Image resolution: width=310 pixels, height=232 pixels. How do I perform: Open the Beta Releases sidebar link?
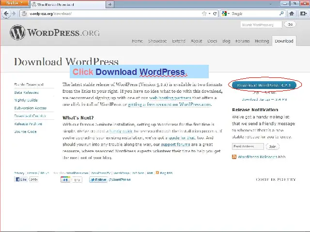pos(27,92)
